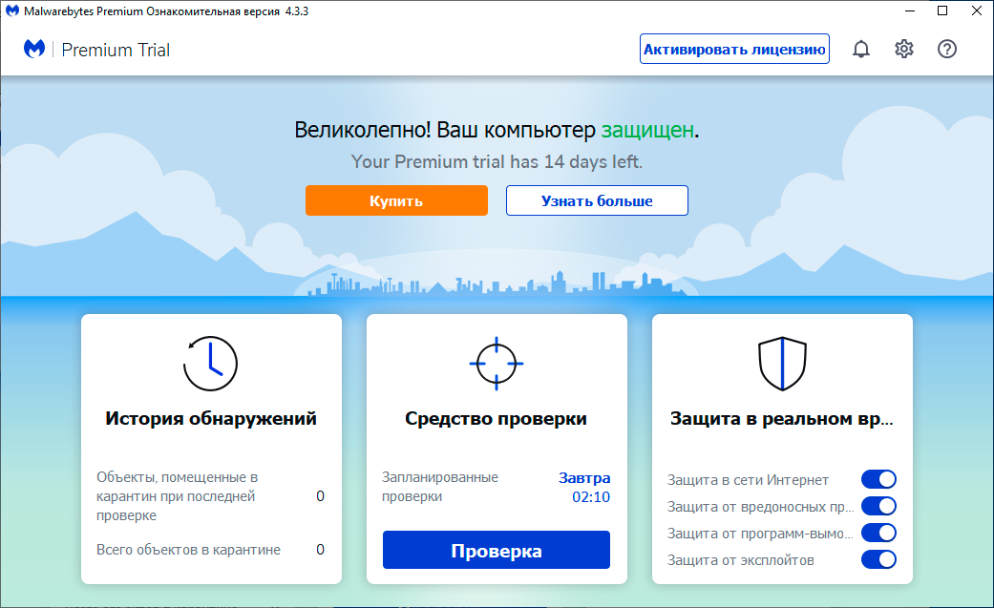Click the Узнать больше button

[x=597, y=200]
